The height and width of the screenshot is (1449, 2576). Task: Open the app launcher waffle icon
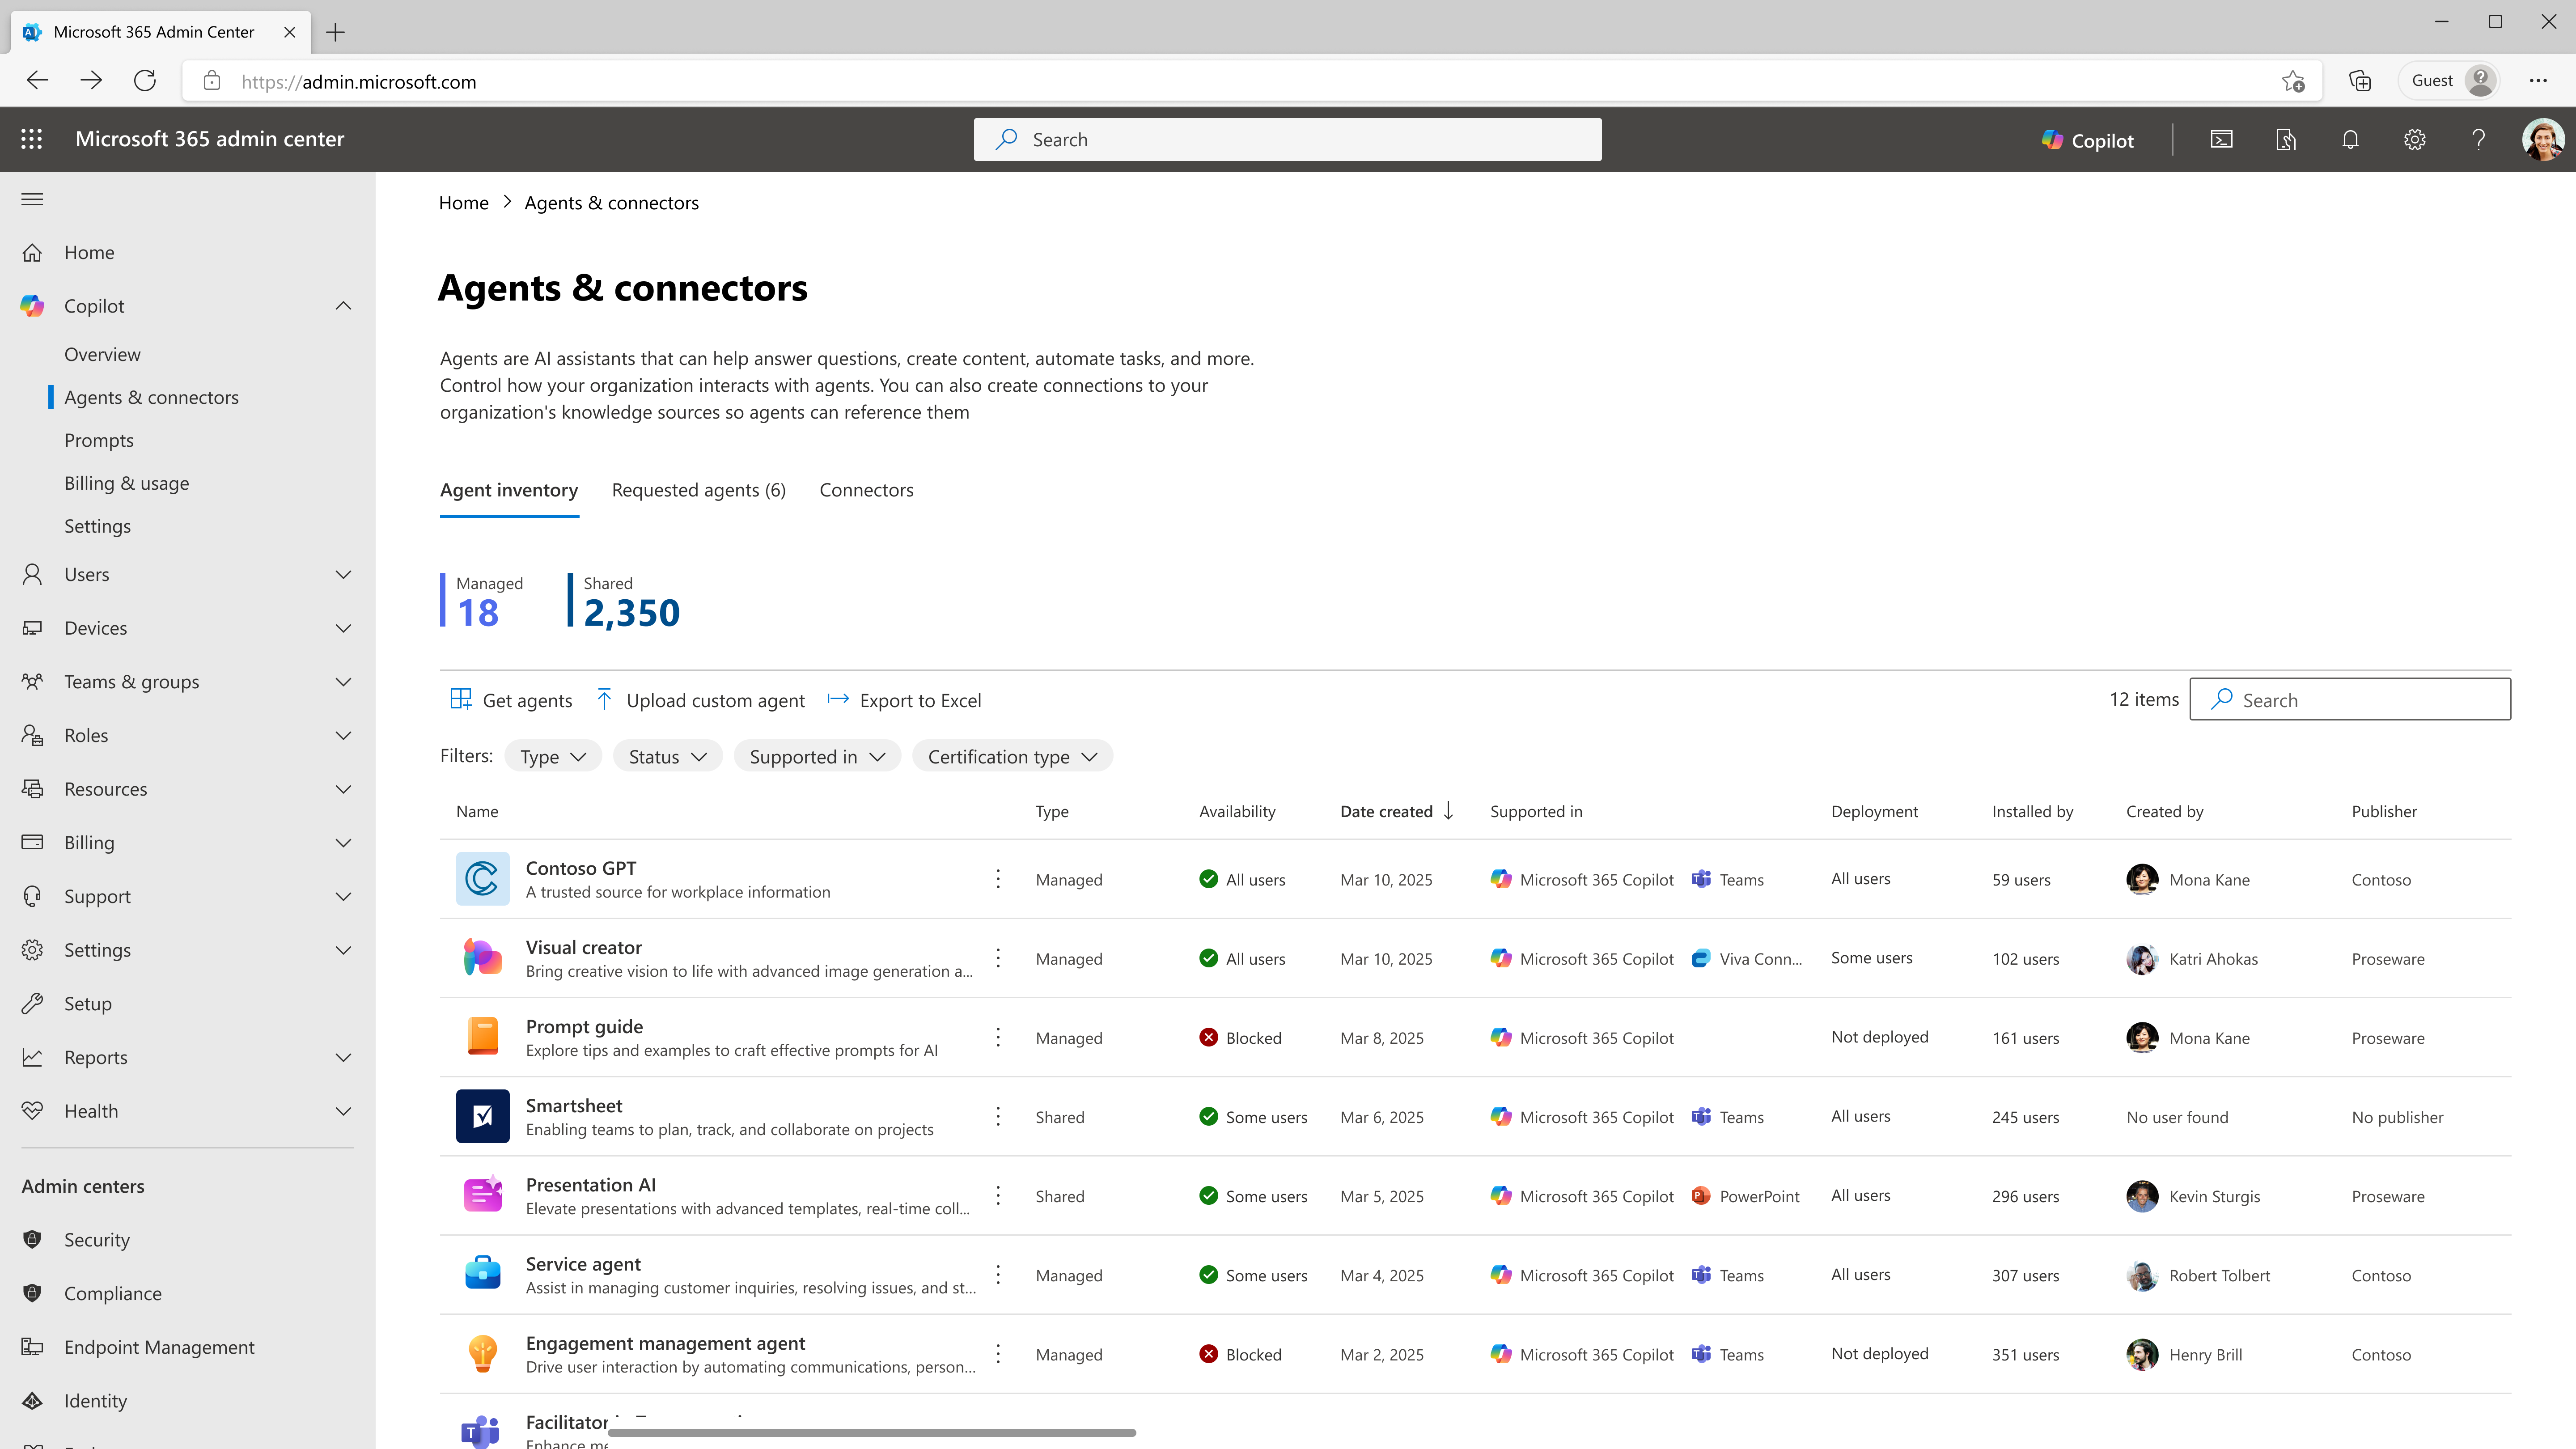coord(32,139)
